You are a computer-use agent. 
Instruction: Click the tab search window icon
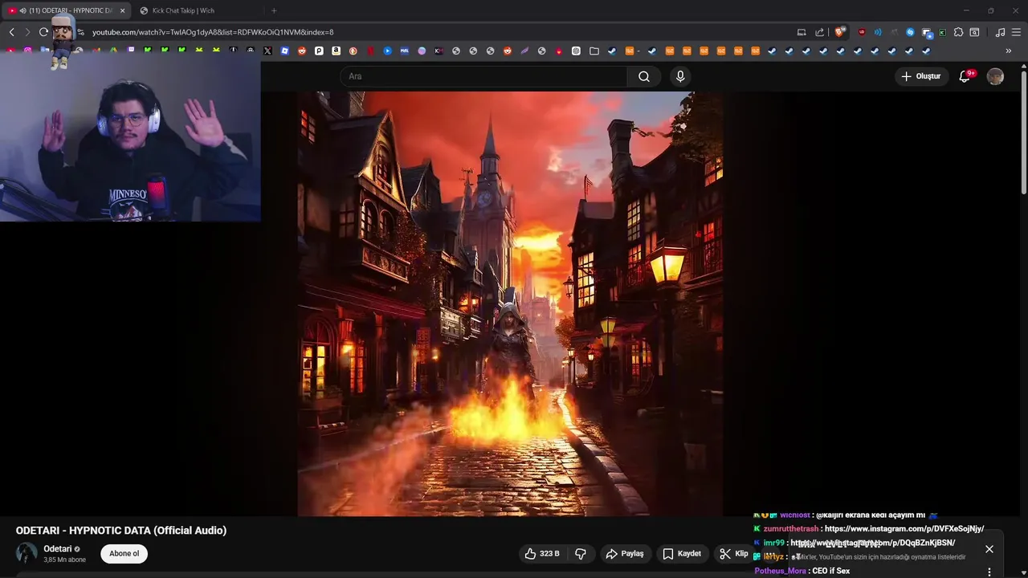[974, 32]
